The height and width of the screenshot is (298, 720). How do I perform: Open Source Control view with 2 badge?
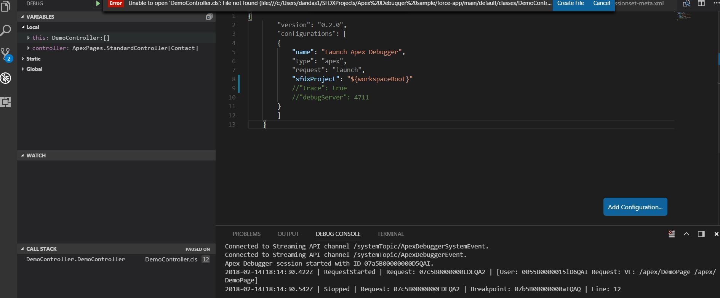click(6, 54)
